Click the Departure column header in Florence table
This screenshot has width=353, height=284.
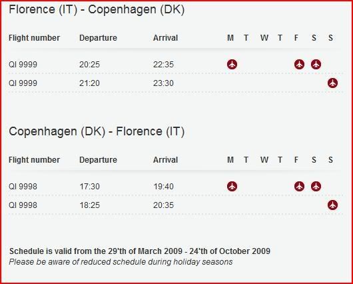(98, 38)
